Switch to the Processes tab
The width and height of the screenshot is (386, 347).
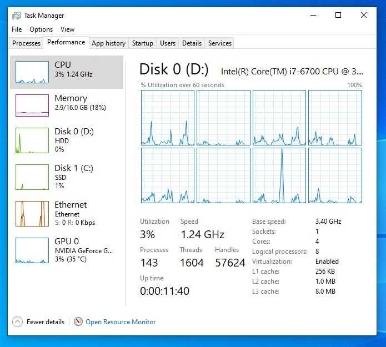[26, 43]
